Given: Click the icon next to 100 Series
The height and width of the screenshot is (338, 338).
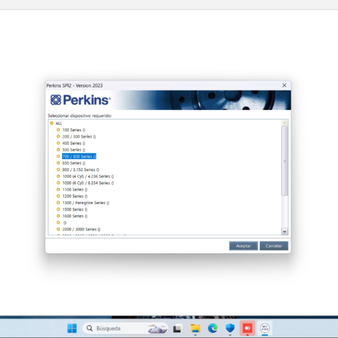Looking at the screenshot, I should pyautogui.click(x=58, y=130).
